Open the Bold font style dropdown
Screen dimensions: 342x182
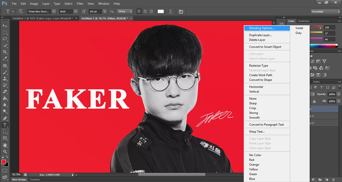pos(75,12)
